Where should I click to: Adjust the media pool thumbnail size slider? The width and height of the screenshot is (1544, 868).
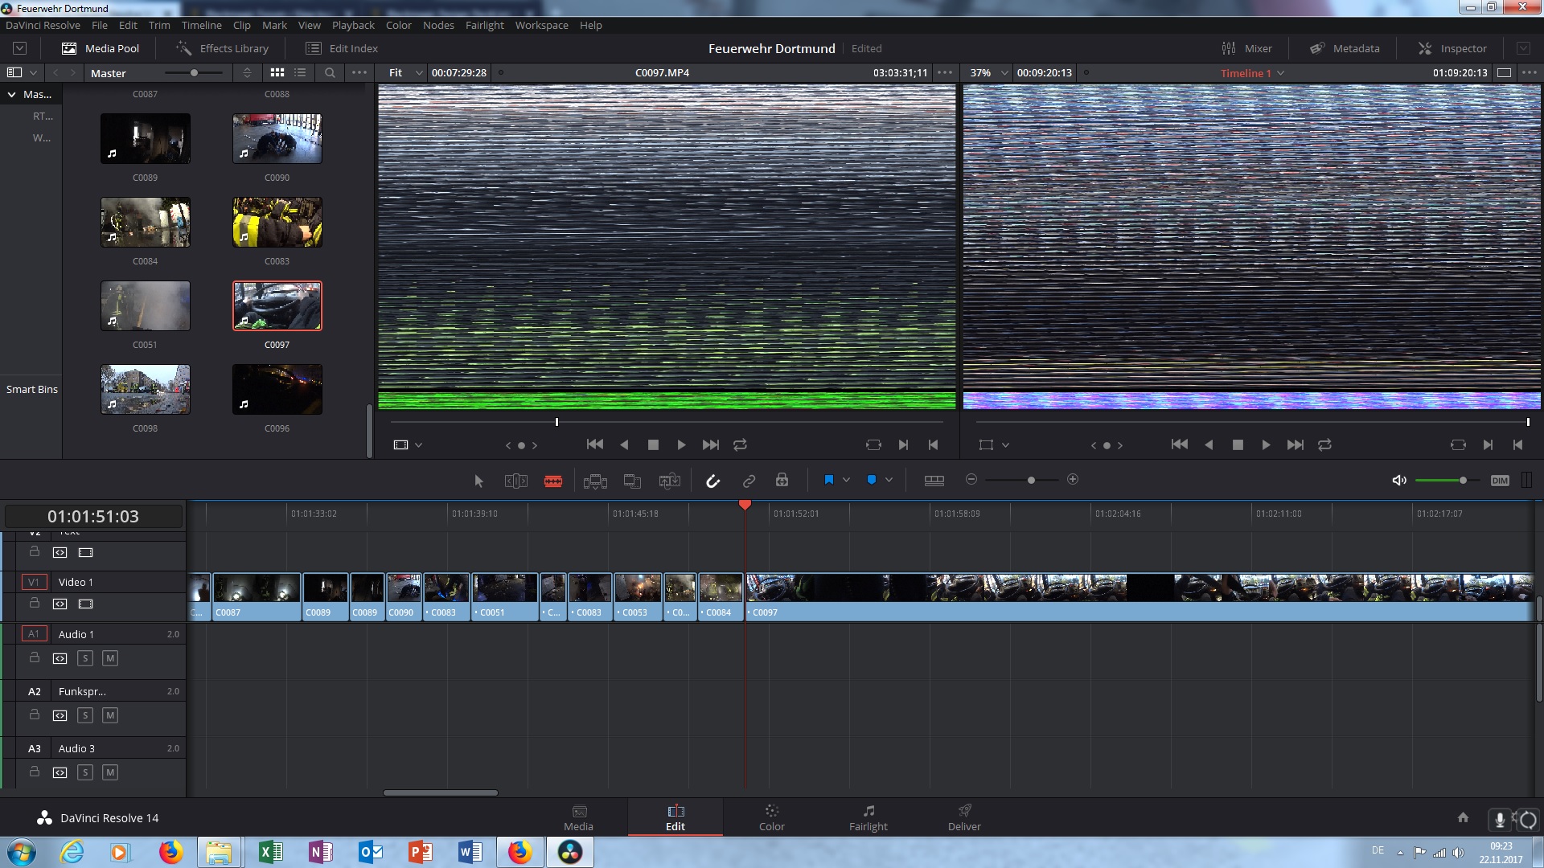[x=194, y=72]
